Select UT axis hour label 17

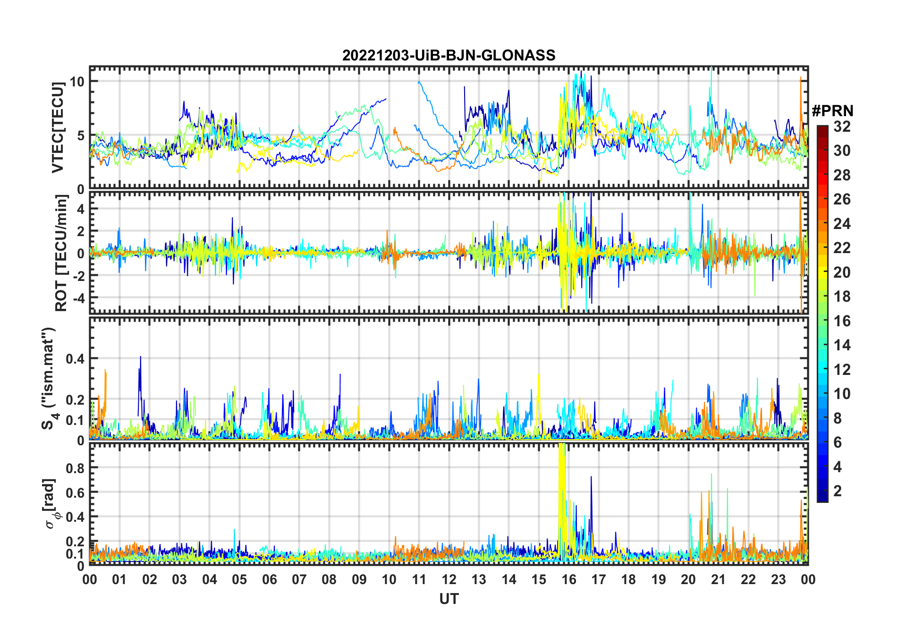pyautogui.click(x=599, y=579)
